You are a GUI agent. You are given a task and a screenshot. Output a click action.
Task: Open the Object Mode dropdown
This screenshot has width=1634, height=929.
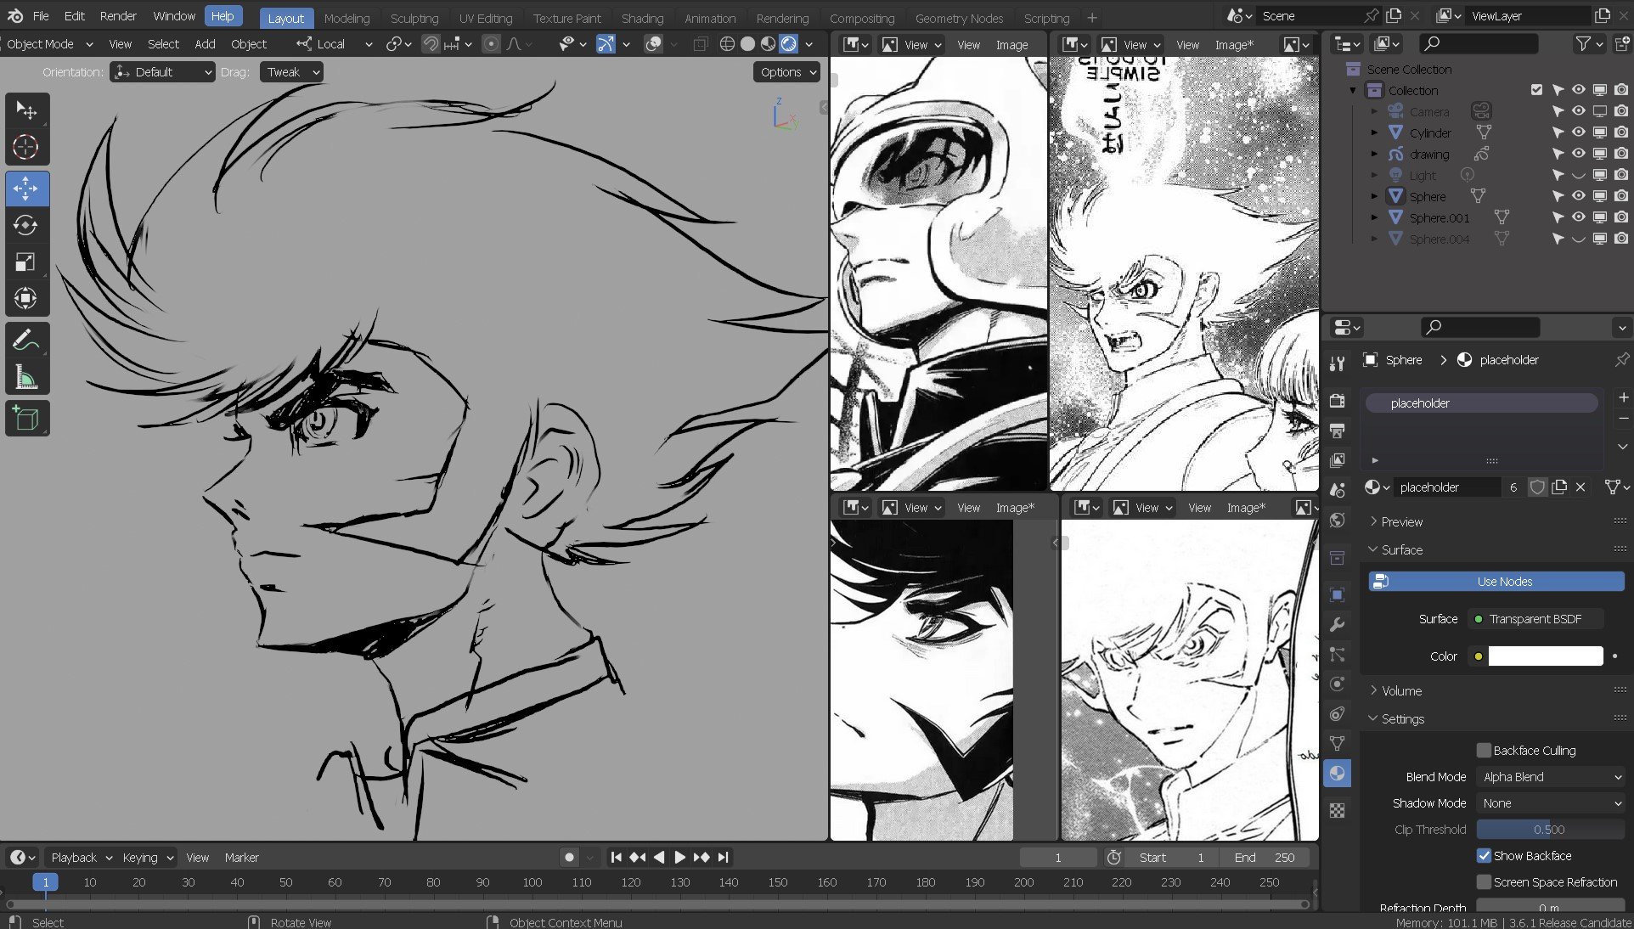coord(49,44)
